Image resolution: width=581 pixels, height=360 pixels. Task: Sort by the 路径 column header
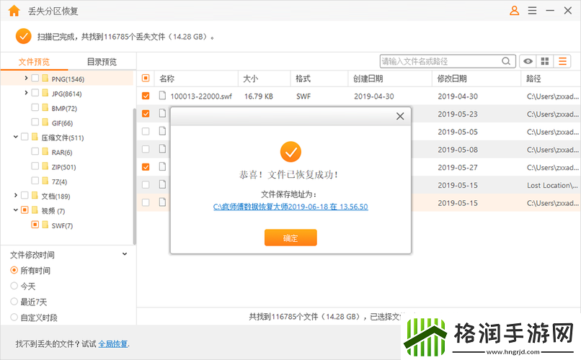tap(533, 78)
